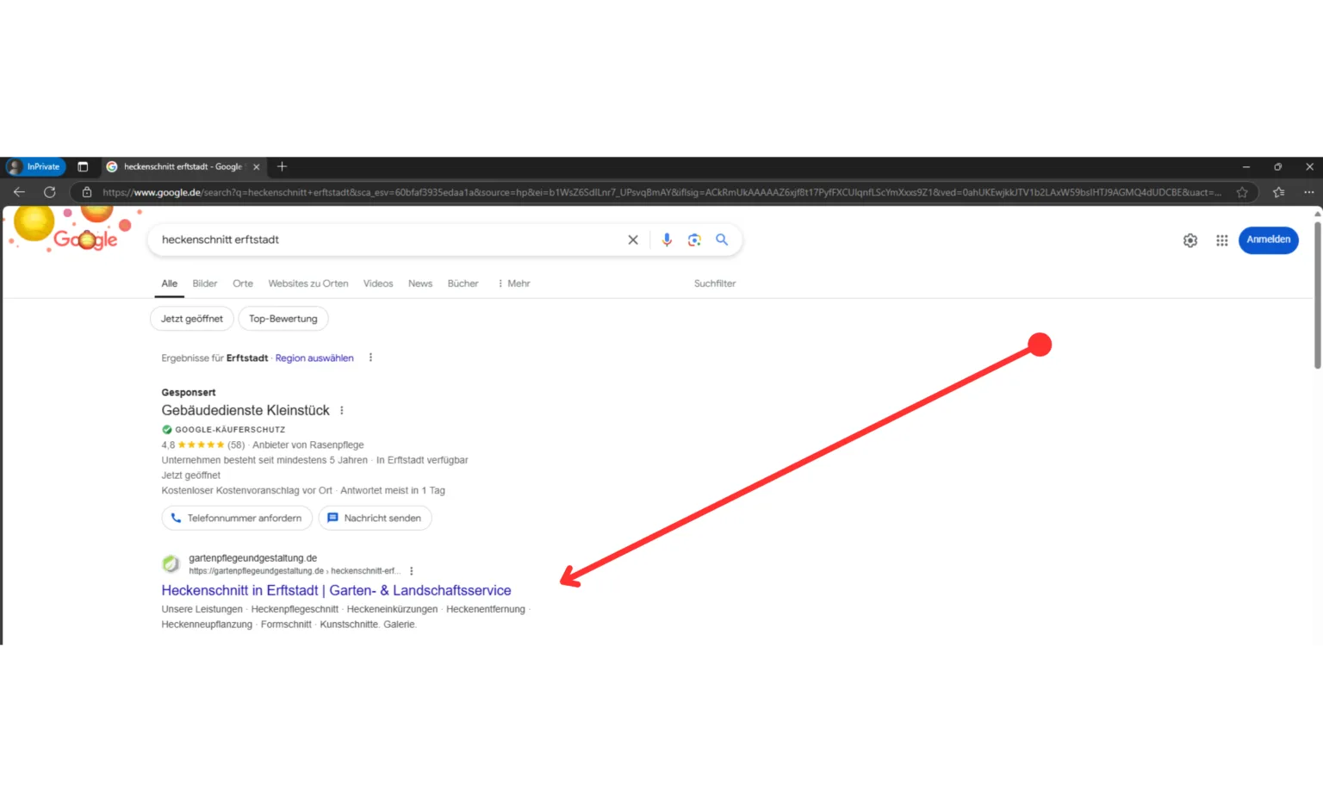Expand the Mehr menu
The height and width of the screenshot is (802, 1323).
click(513, 283)
